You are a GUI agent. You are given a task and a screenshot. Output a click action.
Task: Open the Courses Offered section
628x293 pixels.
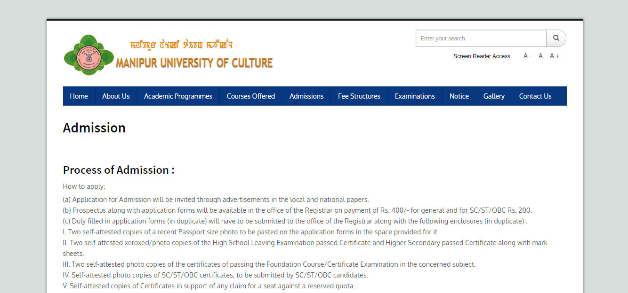point(250,96)
